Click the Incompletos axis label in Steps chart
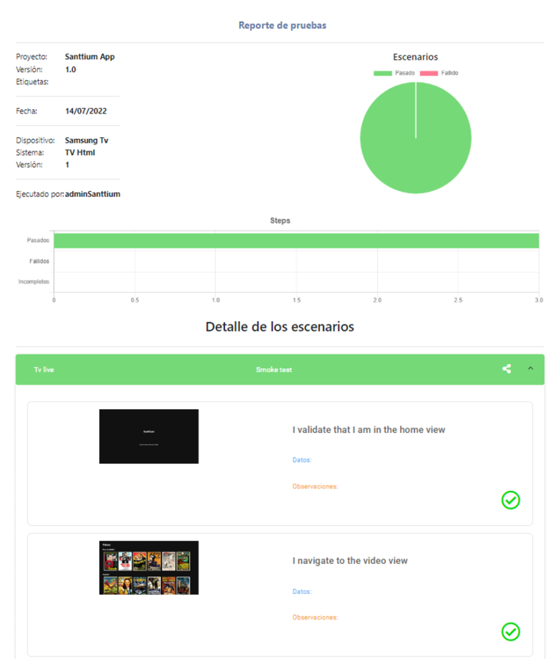Image resolution: width=553 pixels, height=659 pixels. click(33, 282)
